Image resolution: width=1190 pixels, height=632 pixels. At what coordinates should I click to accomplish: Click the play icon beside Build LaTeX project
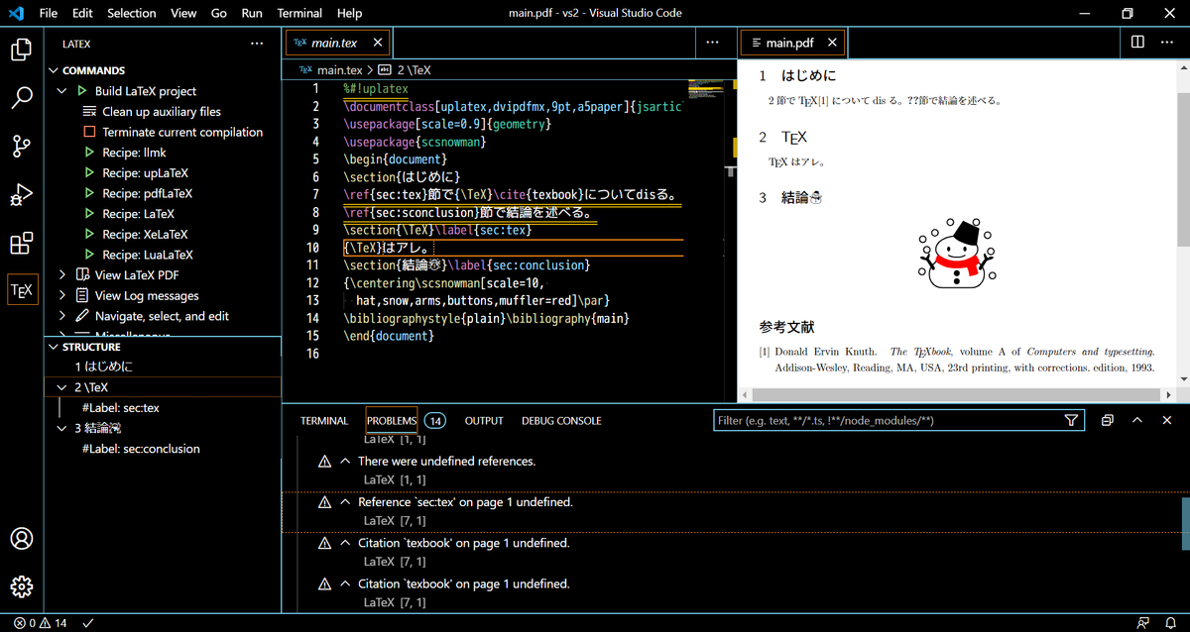click(x=84, y=91)
